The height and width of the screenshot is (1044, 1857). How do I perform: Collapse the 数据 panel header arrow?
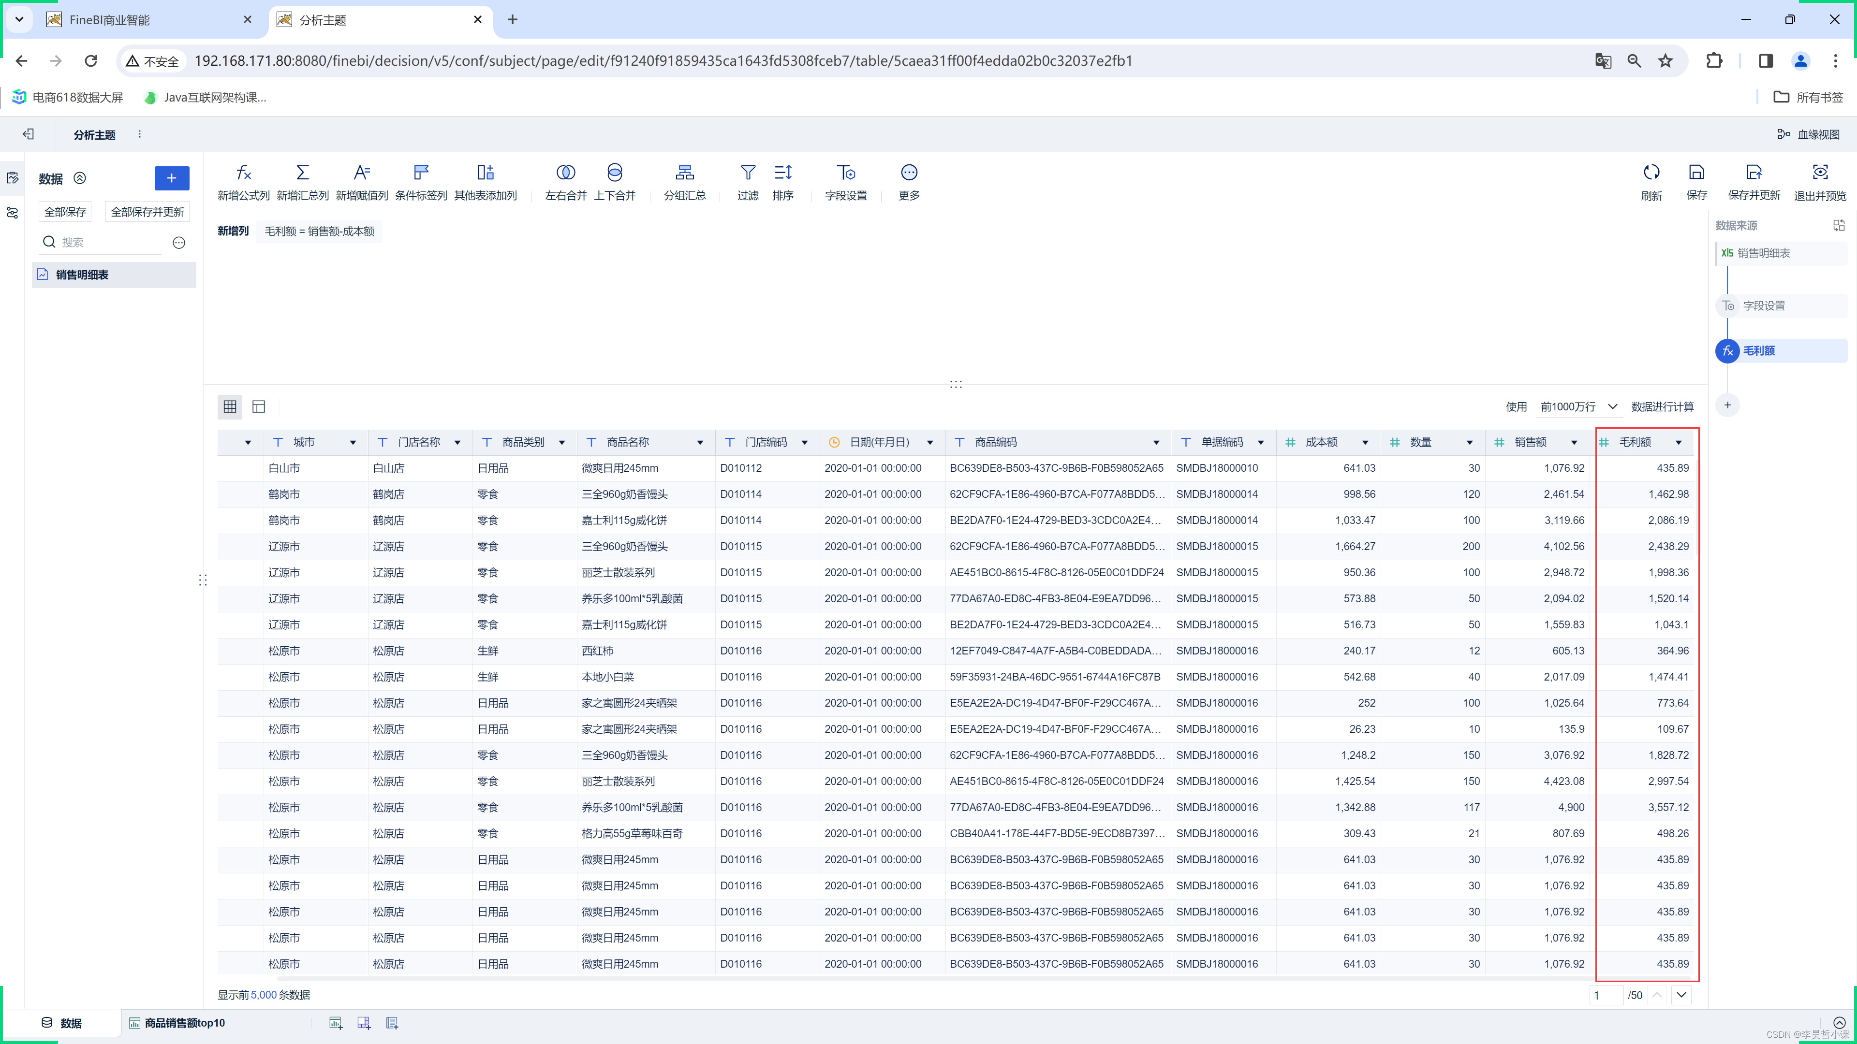(x=80, y=178)
